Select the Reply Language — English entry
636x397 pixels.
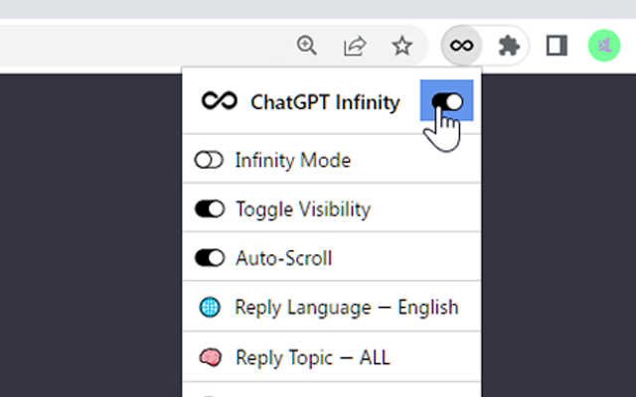pyautogui.click(x=346, y=308)
